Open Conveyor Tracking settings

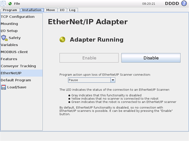[22, 66]
